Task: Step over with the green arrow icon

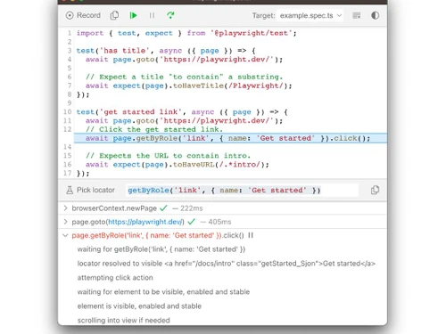Action: [170, 15]
